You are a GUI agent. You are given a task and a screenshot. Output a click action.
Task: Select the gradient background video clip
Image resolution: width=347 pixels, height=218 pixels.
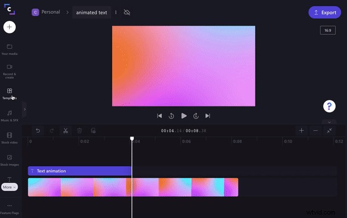[133, 187]
